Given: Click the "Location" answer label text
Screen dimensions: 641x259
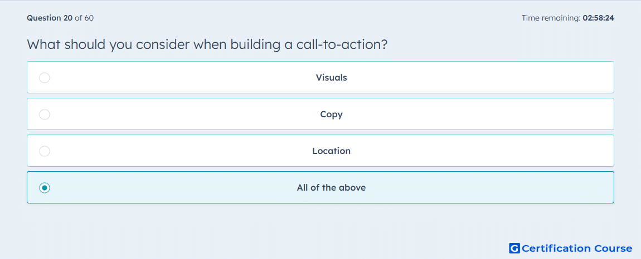Looking at the screenshot, I should (x=332, y=151).
